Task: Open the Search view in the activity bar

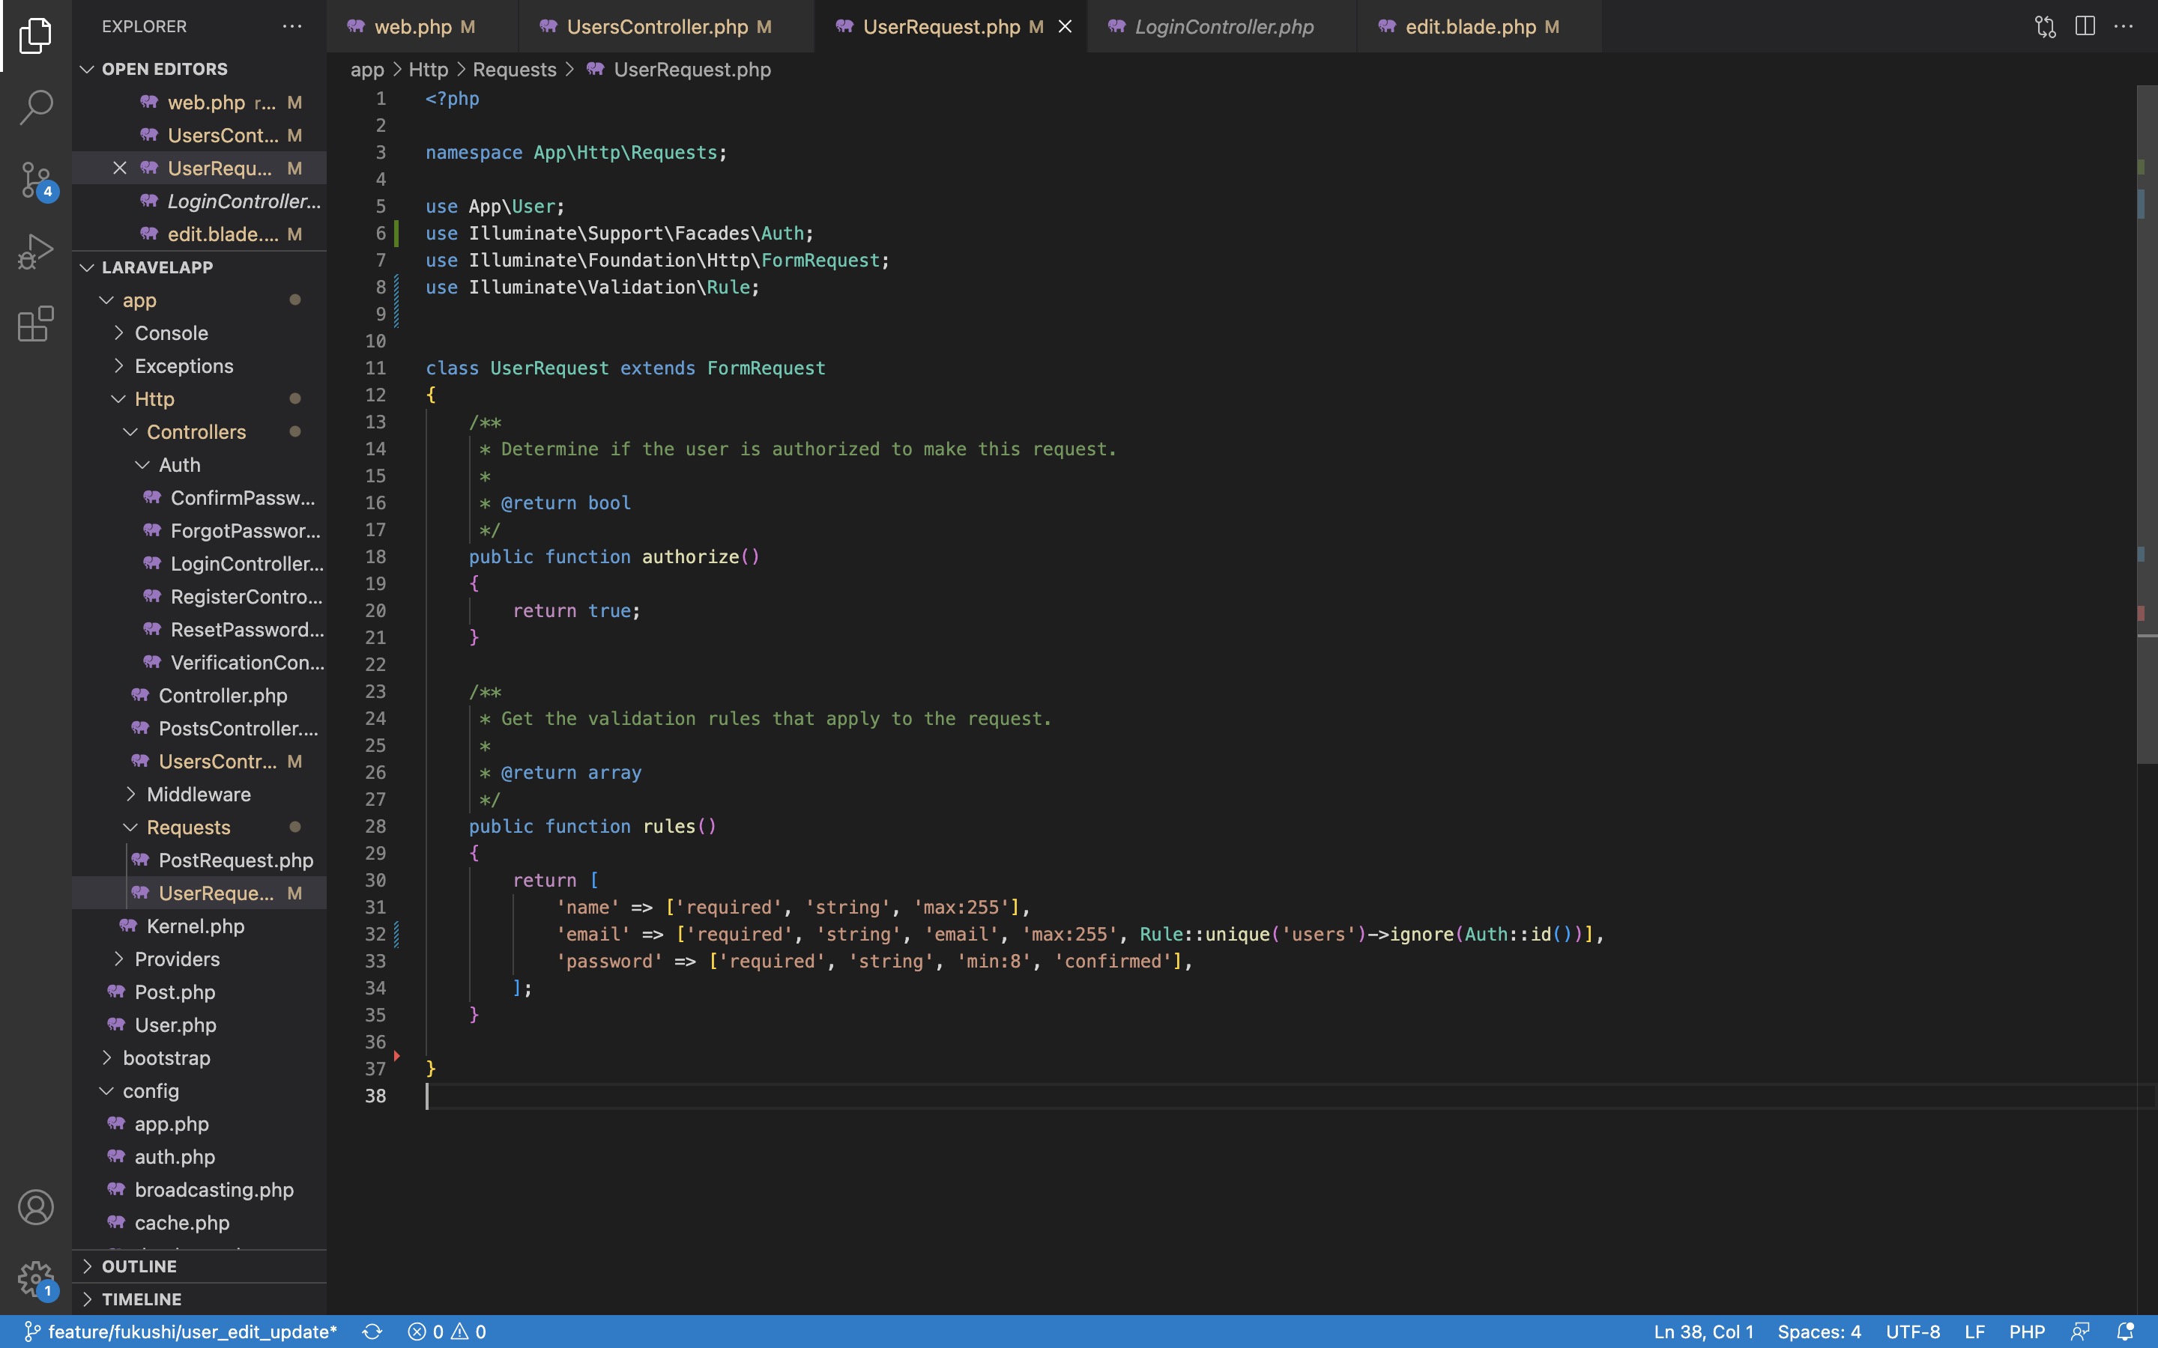Action: [x=36, y=106]
